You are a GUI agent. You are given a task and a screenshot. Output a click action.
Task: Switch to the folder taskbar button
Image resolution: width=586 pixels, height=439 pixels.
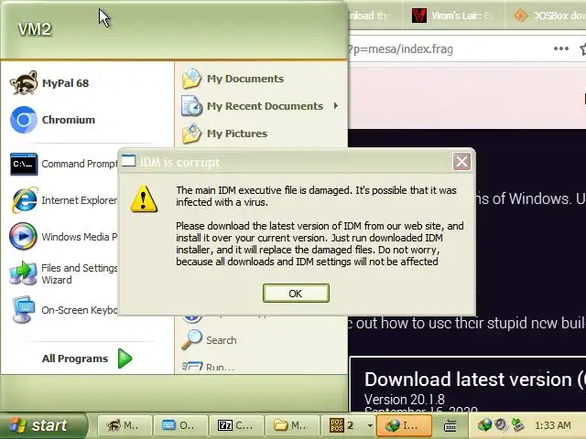pyautogui.click(x=291, y=425)
